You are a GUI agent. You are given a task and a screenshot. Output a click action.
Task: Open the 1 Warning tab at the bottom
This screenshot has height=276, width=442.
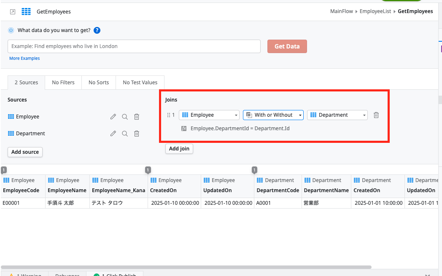[25, 274]
